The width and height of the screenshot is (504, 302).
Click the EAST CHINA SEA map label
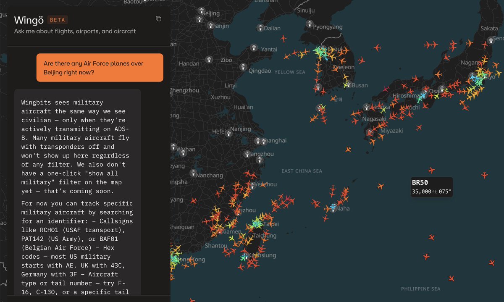(x=302, y=171)
